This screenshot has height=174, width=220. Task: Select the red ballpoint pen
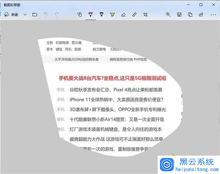point(91,15)
